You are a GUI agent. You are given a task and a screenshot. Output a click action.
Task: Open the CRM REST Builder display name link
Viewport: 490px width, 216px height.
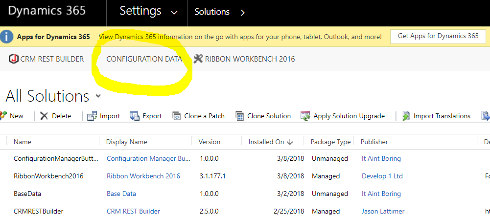point(134,211)
